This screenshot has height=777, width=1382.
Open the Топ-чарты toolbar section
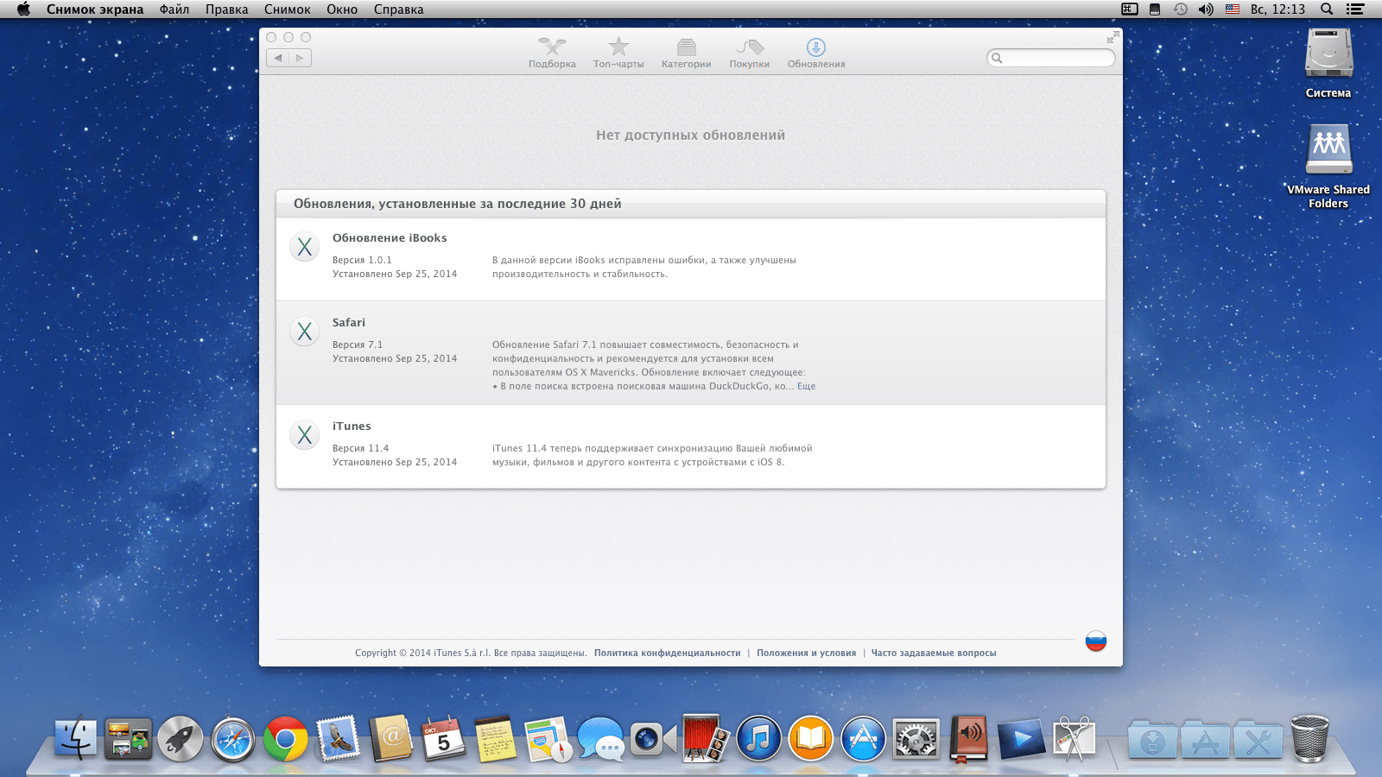[x=618, y=53]
